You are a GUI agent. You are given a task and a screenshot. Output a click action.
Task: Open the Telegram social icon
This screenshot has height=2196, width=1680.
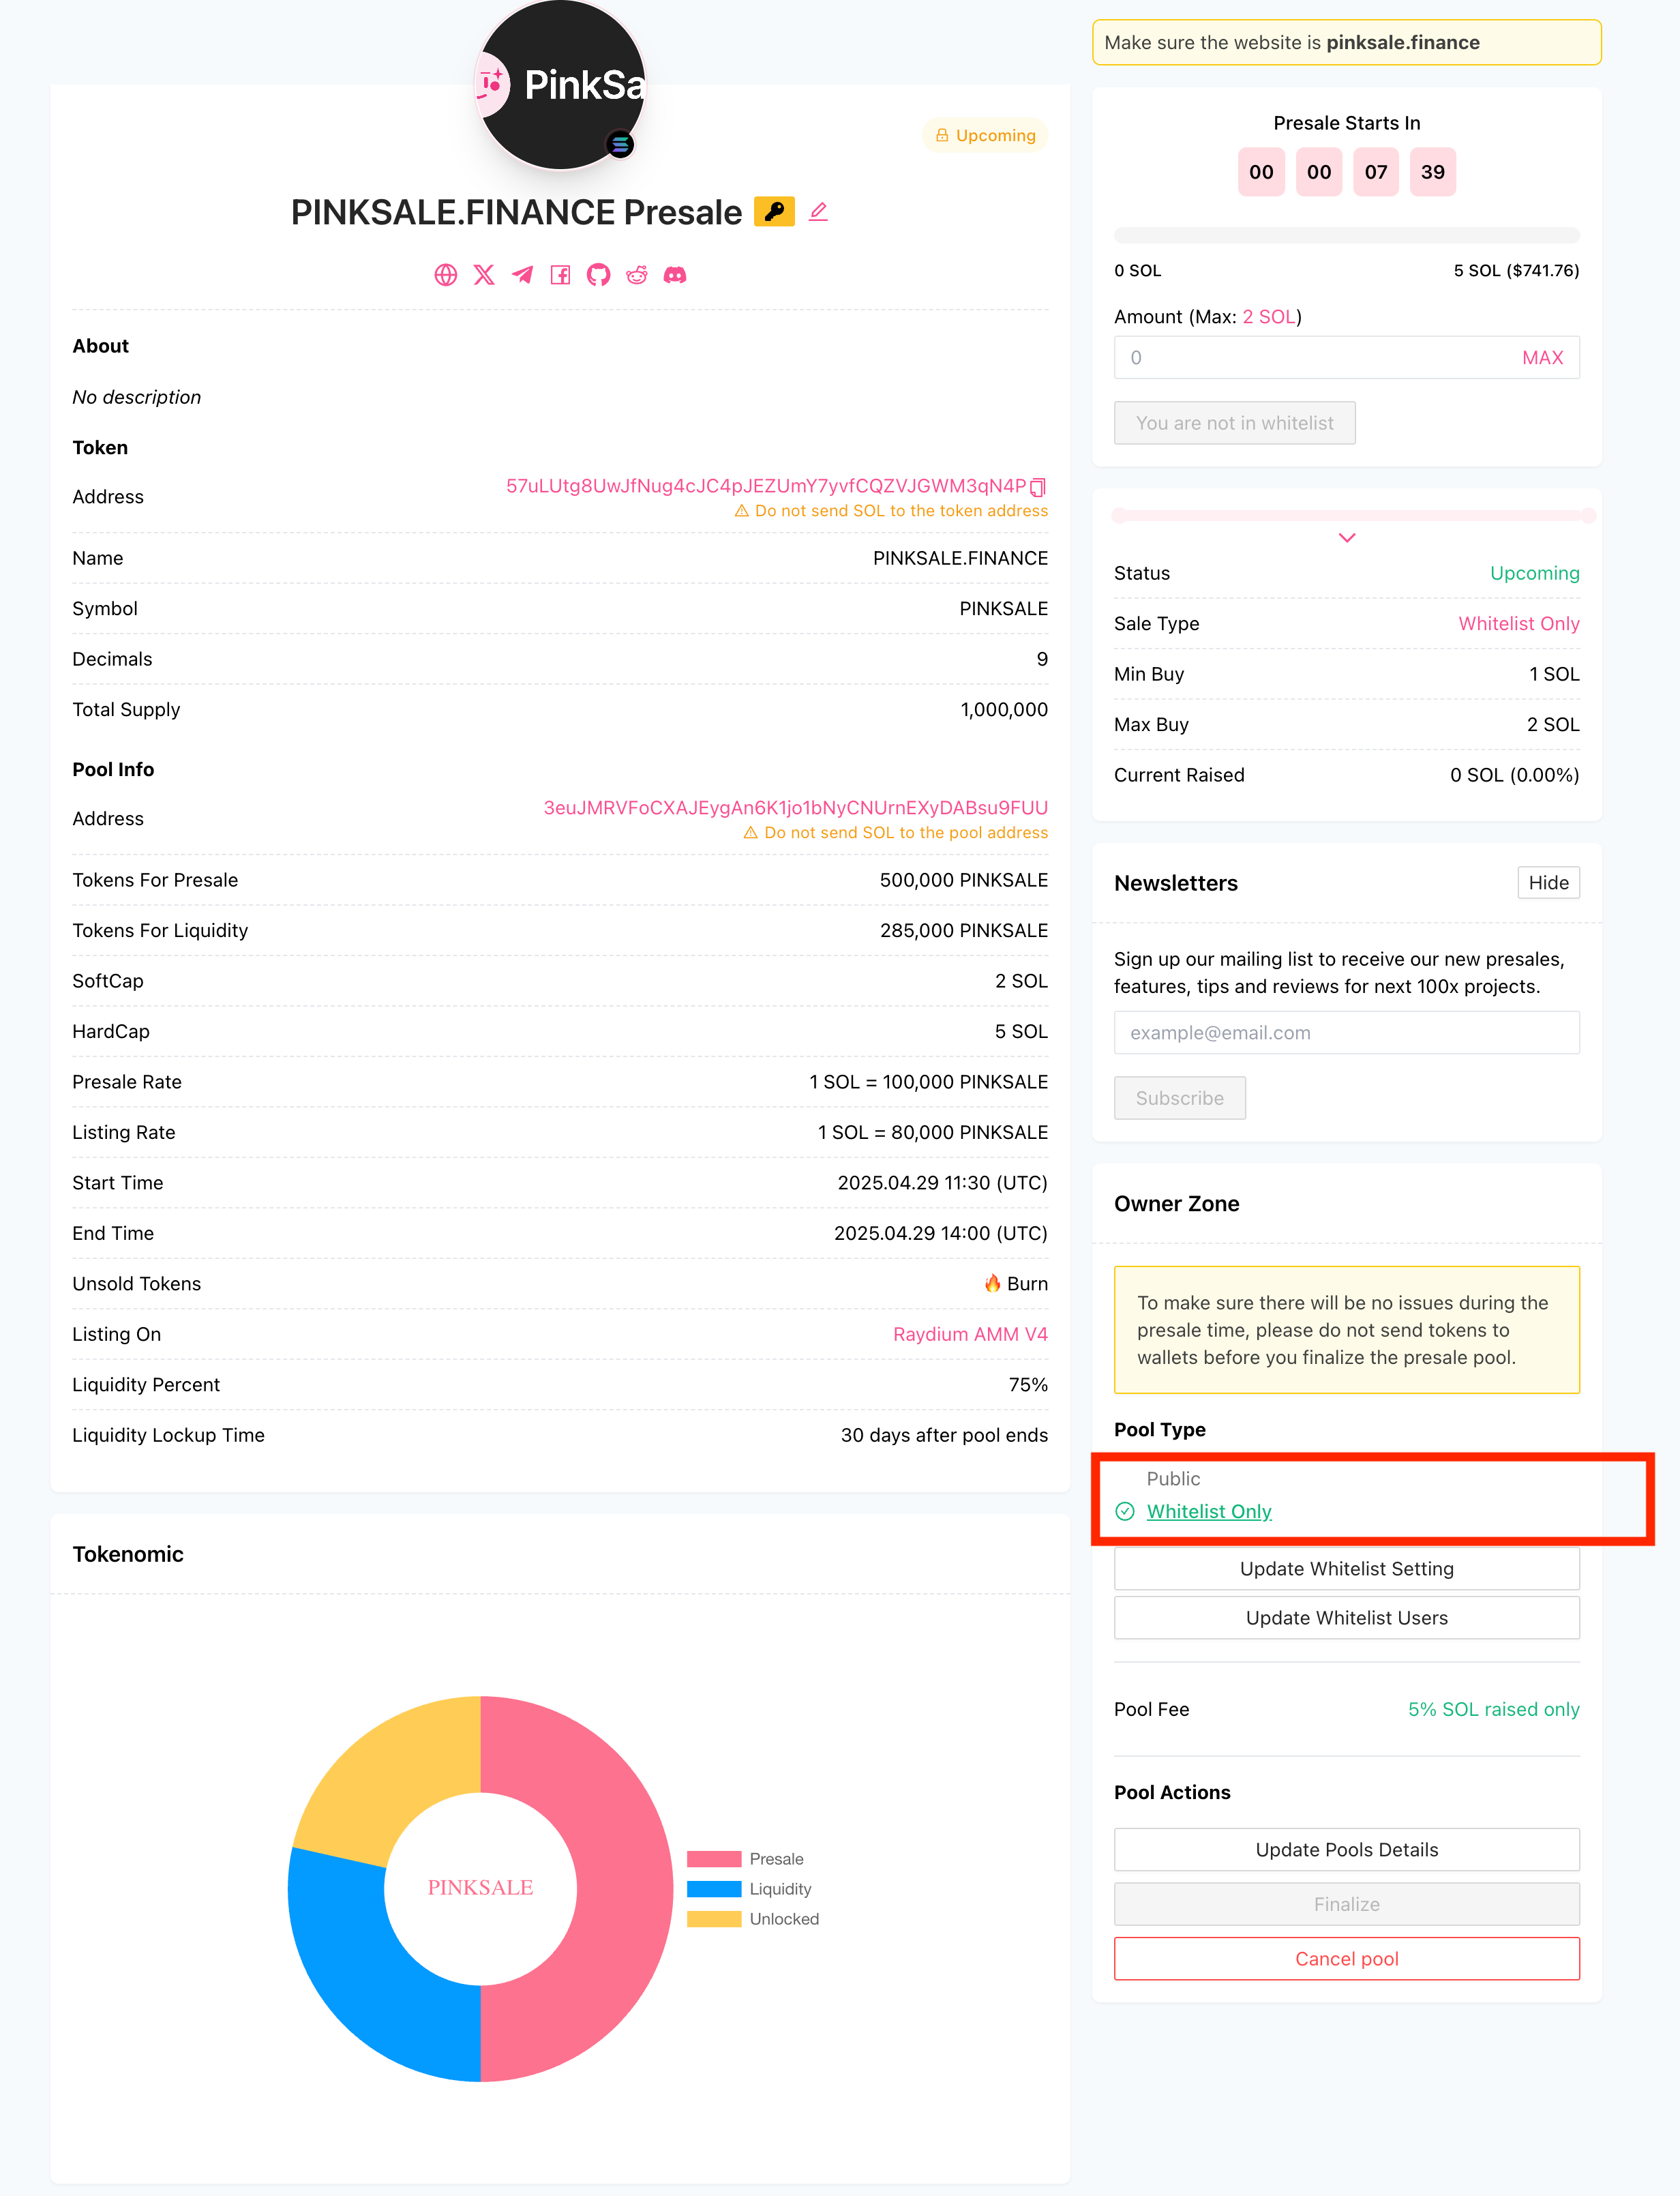point(522,275)
